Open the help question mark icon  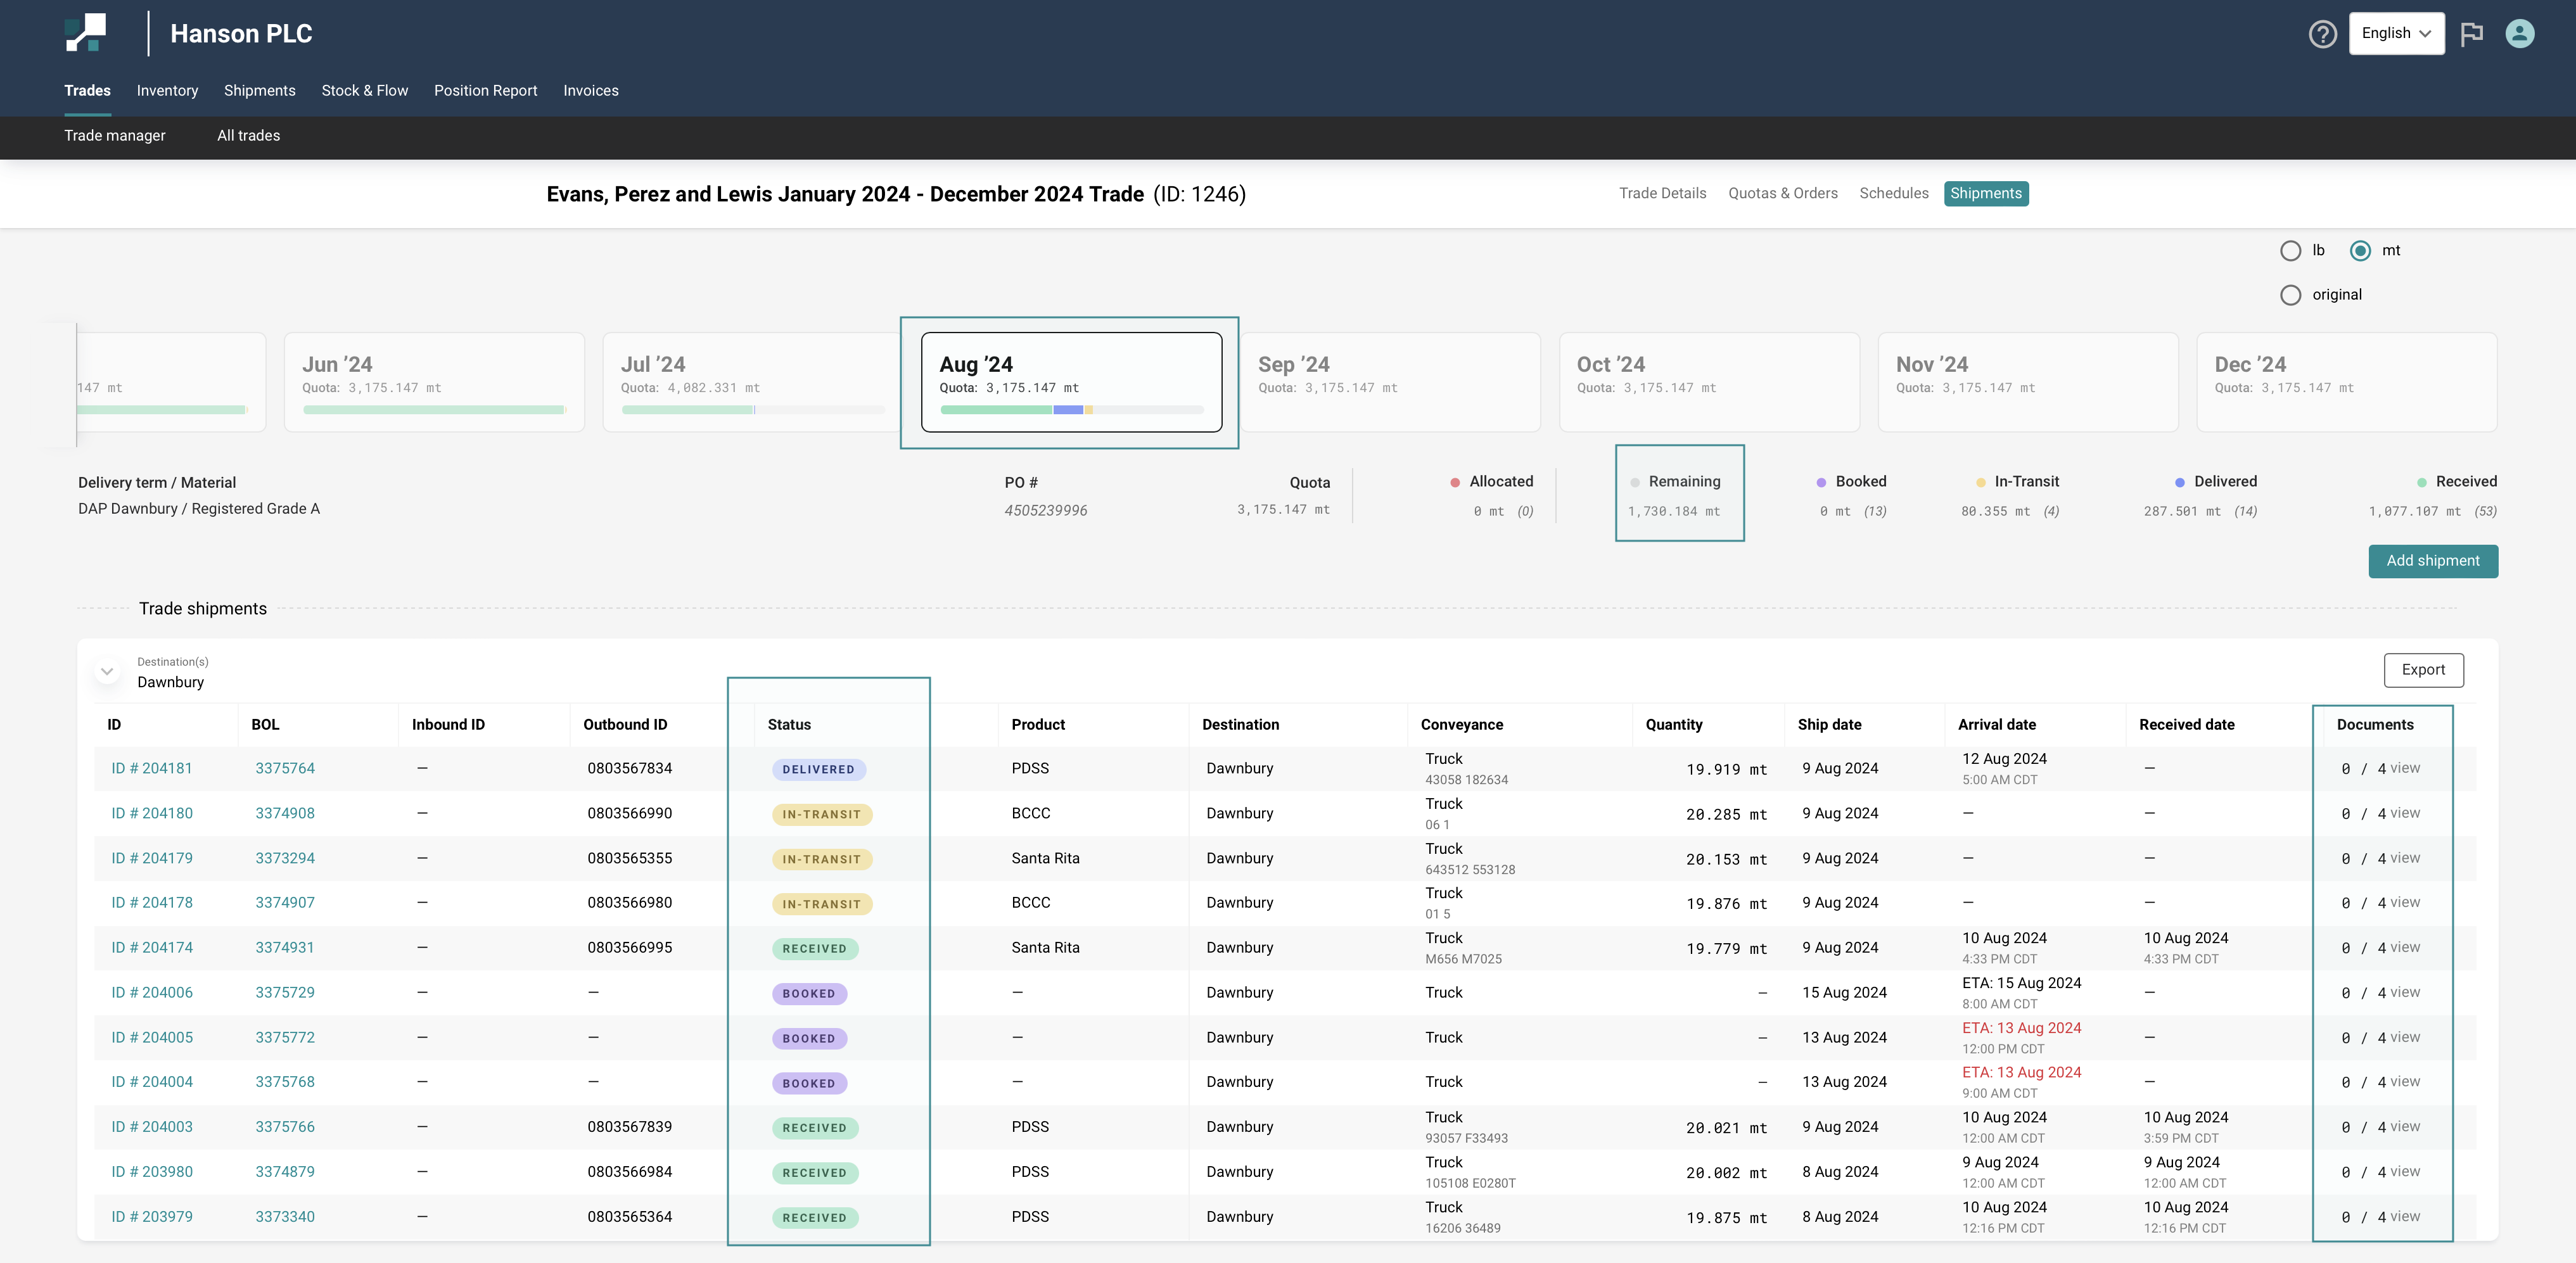point(2322,34)
